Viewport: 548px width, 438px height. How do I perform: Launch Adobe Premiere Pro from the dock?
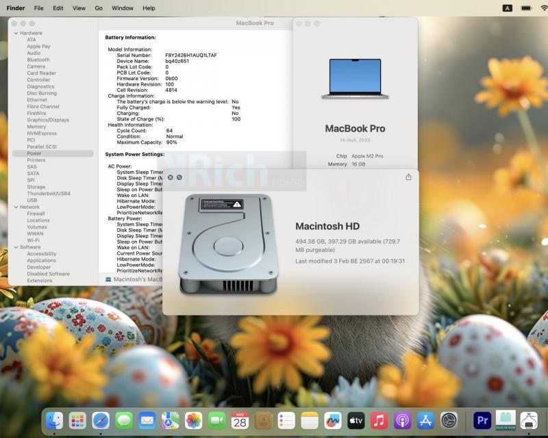[482, 420]
